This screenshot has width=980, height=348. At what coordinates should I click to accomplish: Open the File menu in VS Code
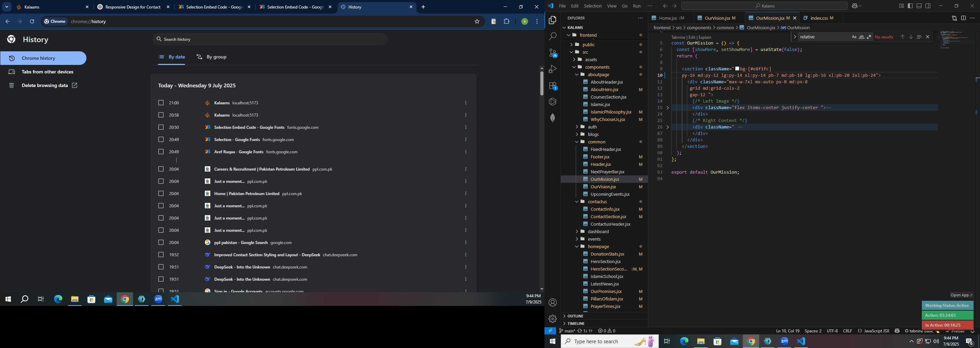point(562,6)
